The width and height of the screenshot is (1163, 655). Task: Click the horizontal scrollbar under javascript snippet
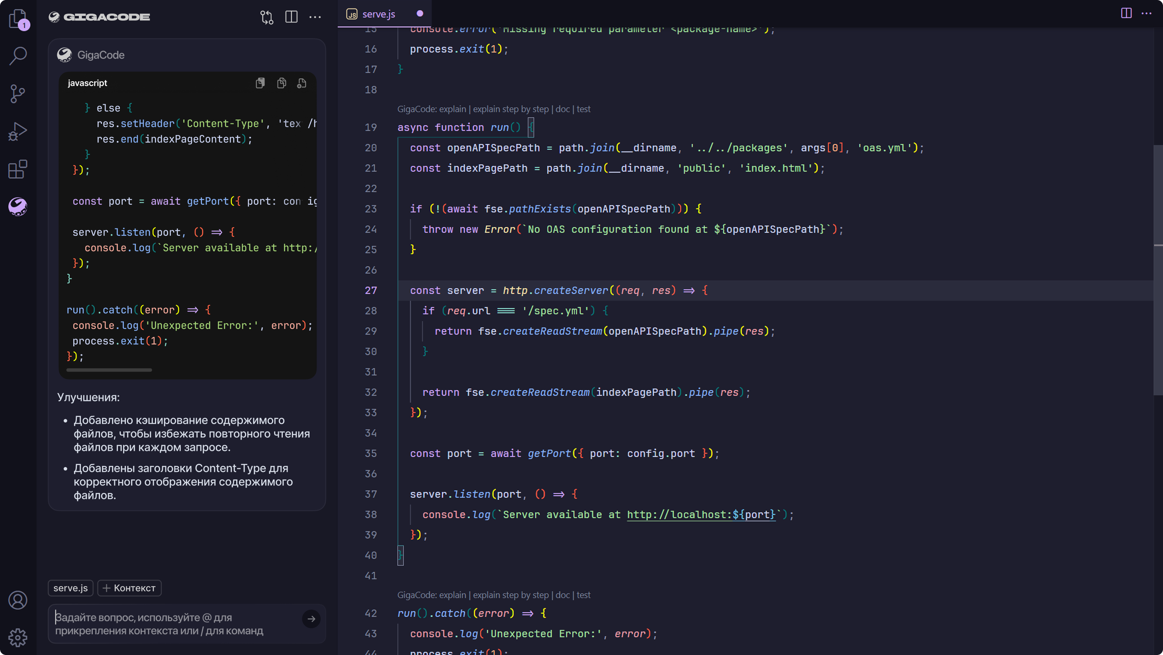(109, 370)
